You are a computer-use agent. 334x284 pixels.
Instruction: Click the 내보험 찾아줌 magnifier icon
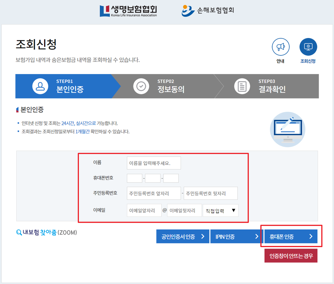tap(19, 233)
